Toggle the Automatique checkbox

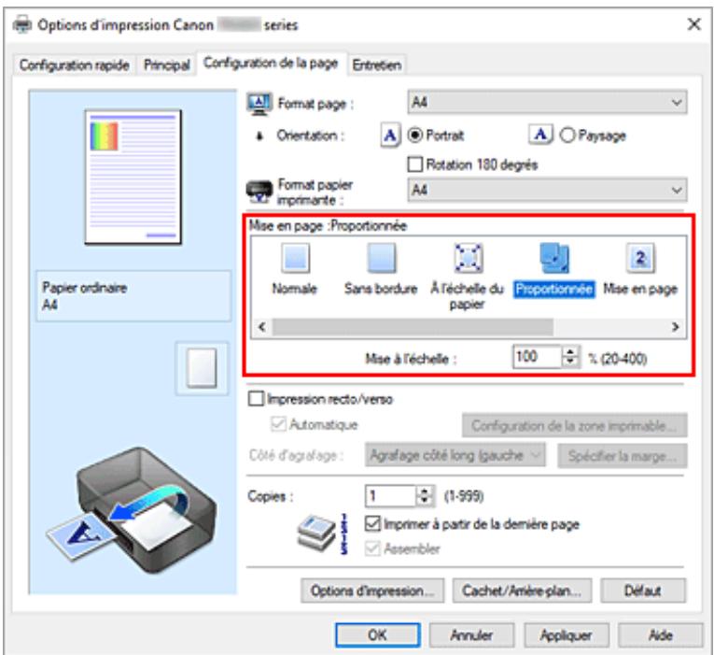pyautogui.click(x=278, y=424)
